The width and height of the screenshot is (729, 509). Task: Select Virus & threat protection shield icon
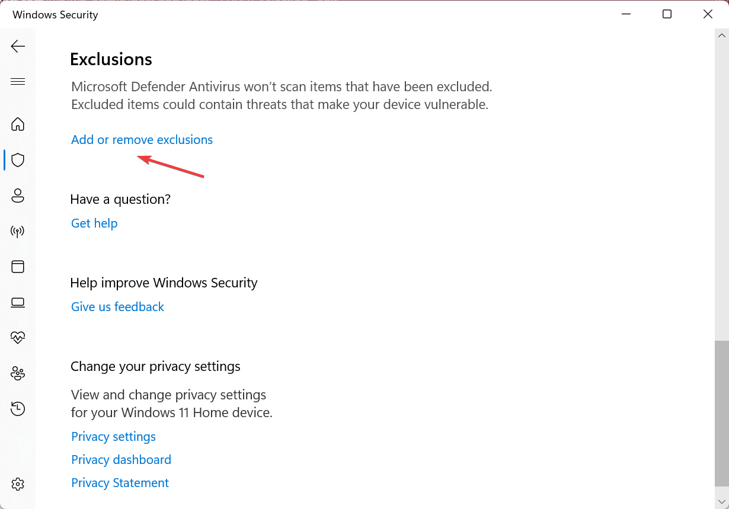click(x=18, y=160)
